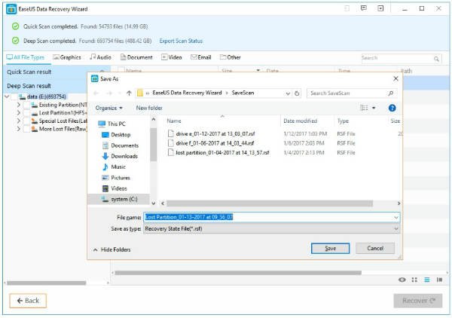Check the More Lost Files checkbox
452x318 pixels.
[x=26, y=129]
